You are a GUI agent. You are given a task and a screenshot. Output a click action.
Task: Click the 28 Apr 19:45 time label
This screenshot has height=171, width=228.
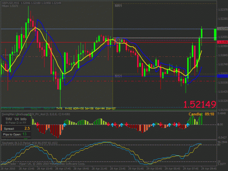click(81, 169)
